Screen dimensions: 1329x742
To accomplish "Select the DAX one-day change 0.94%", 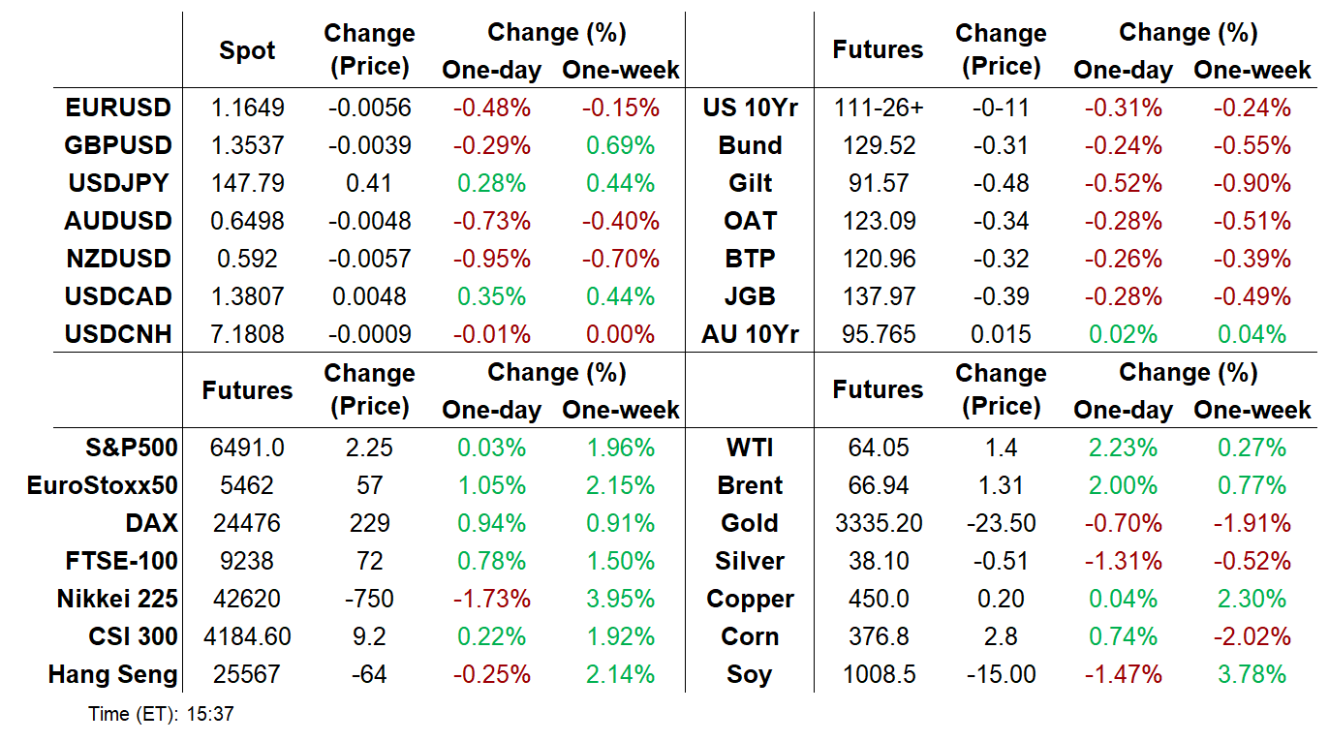I will pos(491,523).
